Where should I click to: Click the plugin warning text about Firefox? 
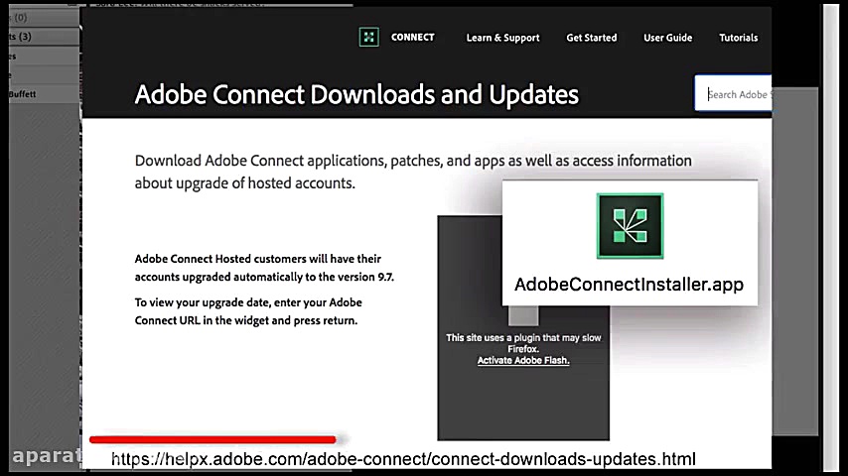tap(523, 343)
